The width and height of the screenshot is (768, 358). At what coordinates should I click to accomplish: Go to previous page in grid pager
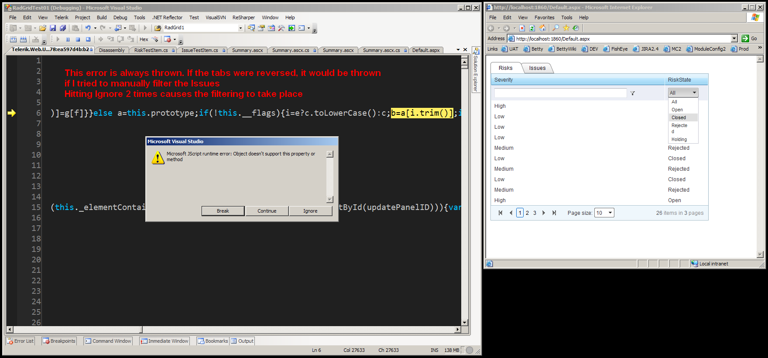511,213
